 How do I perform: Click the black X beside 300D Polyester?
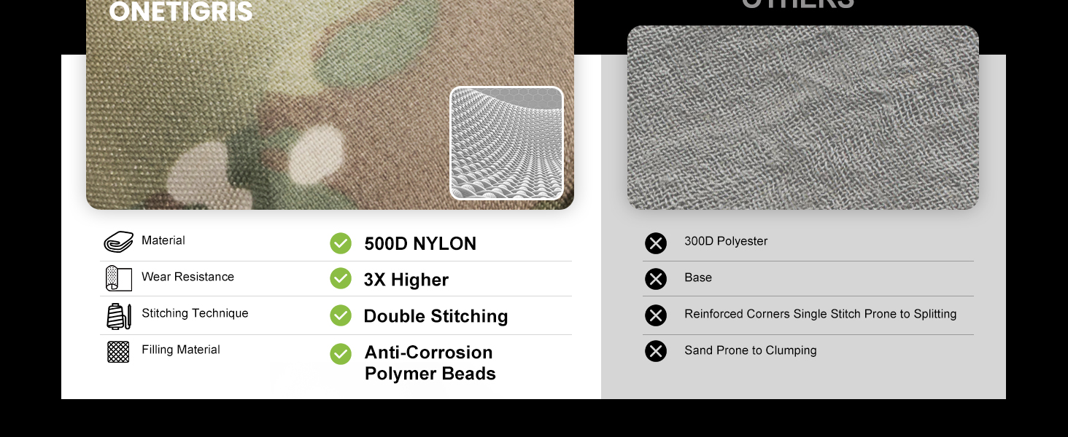656,243
